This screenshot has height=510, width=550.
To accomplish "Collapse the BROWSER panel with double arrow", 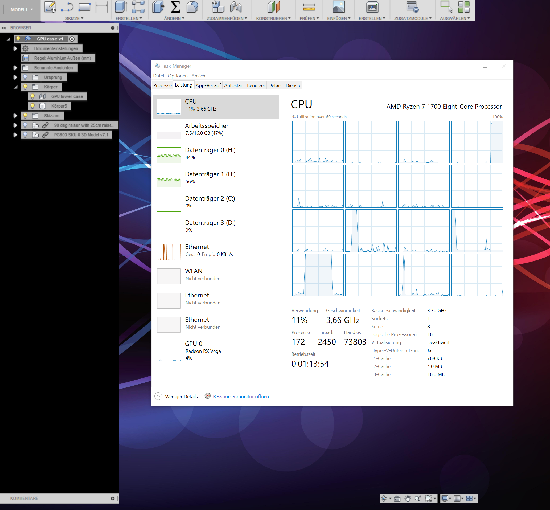I will tap(3, 28).
